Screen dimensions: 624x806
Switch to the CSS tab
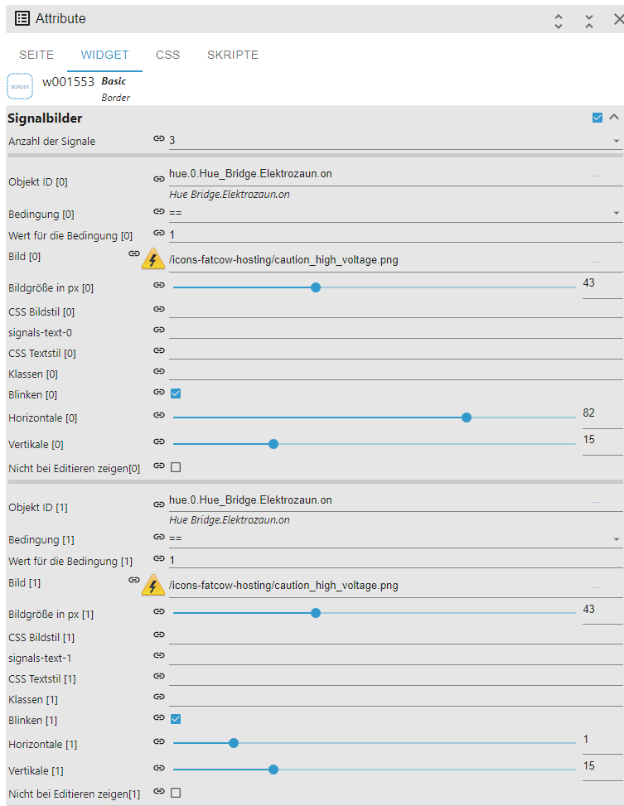click(167, 55)
